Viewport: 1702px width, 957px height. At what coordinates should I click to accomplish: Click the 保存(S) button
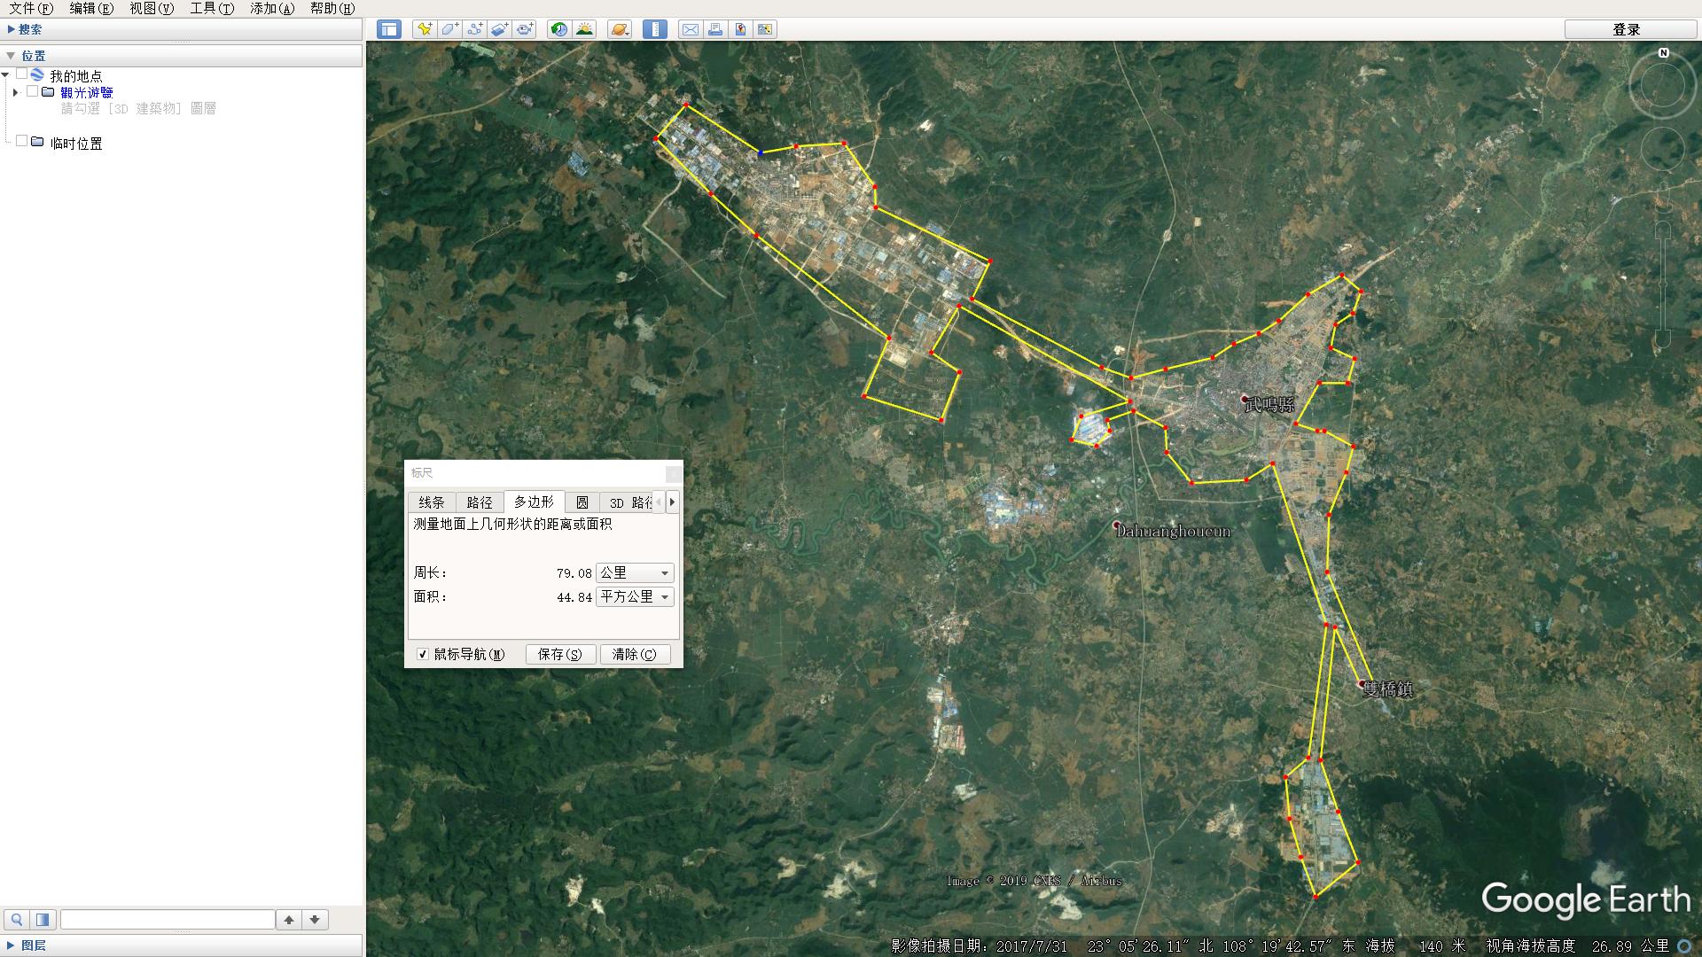coord(559,654)
